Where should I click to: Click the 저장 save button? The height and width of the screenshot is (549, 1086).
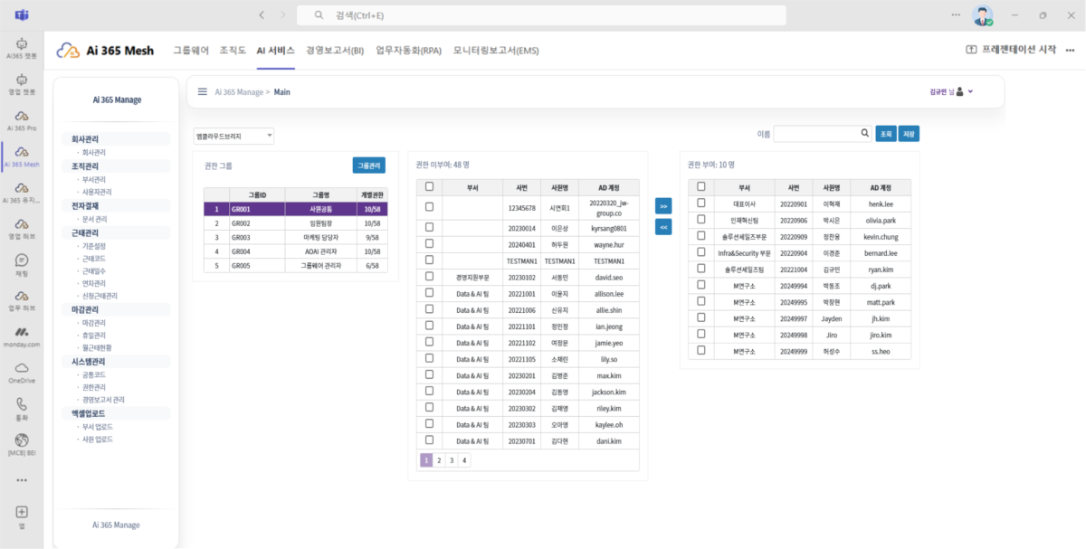coord(910,134)
